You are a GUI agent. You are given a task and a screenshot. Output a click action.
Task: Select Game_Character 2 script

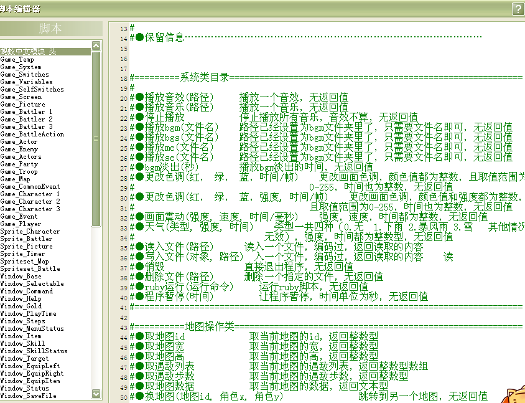click(x=30, y=201)
